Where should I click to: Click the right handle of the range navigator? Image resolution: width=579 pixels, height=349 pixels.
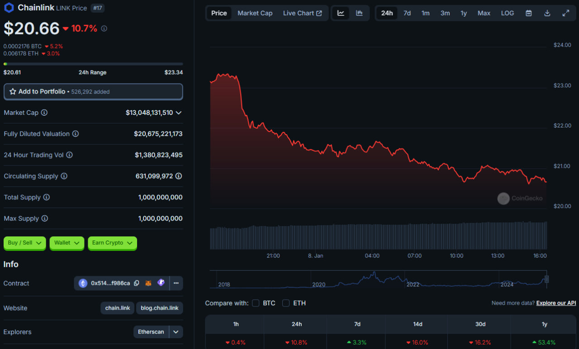tap(546, 279)
